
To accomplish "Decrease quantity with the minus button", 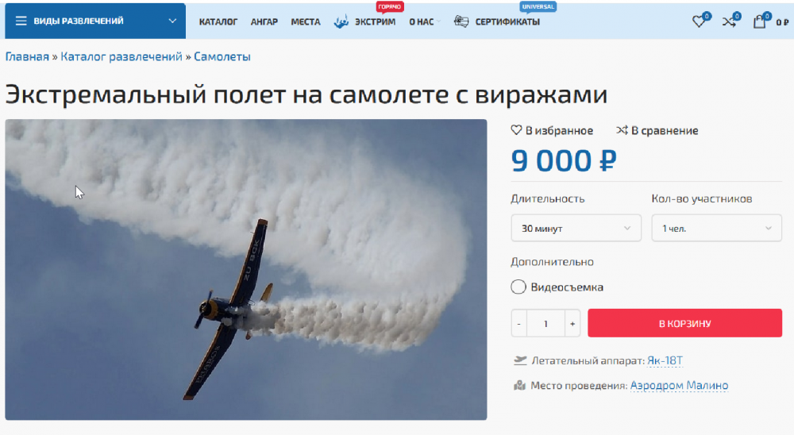I will point(519,324).
